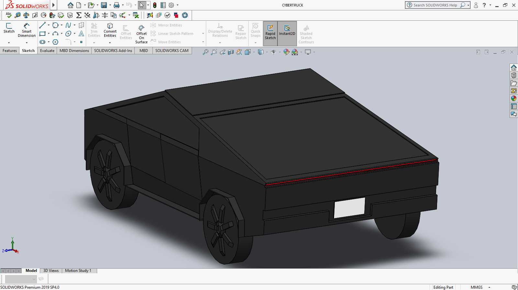518x290 pixels.
Task: Click the Edit Appearance color sphere icon
Action: (x=287, y=52)
